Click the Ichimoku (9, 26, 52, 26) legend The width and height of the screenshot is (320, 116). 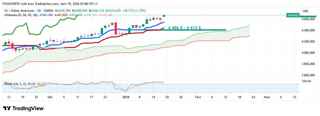pos(21,15)
